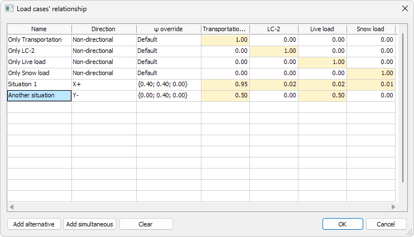This screenshot has height=237, width=414.
Task: Click Transportation value 1.00 in Only Transportation row
Action: tap(225, 39)
